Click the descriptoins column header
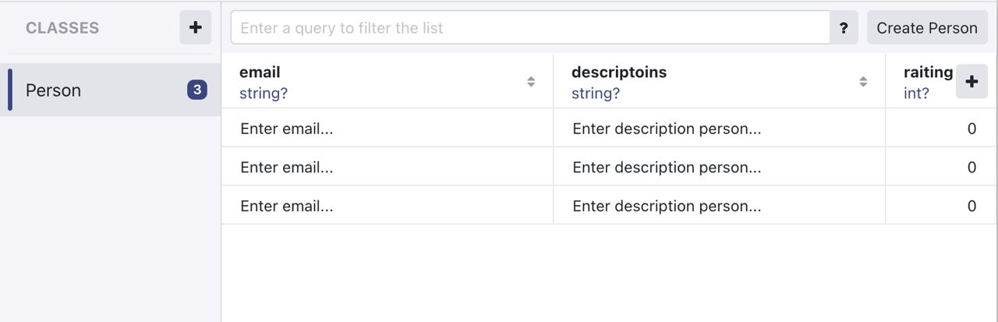Image resolution: width=998 pixels, height=322 pixels. click(619, 73)
